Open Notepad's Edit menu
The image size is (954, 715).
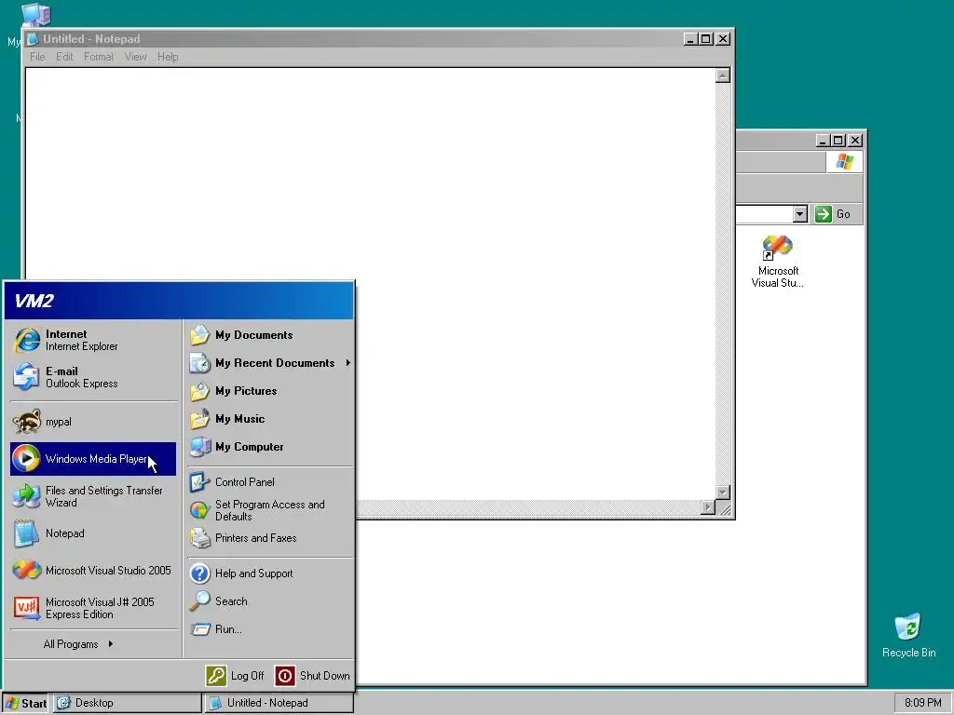click(x=64, y=57)
